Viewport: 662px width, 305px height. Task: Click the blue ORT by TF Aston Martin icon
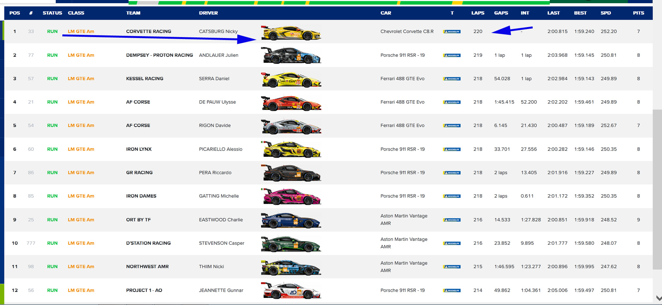click(x=291, y=220)
